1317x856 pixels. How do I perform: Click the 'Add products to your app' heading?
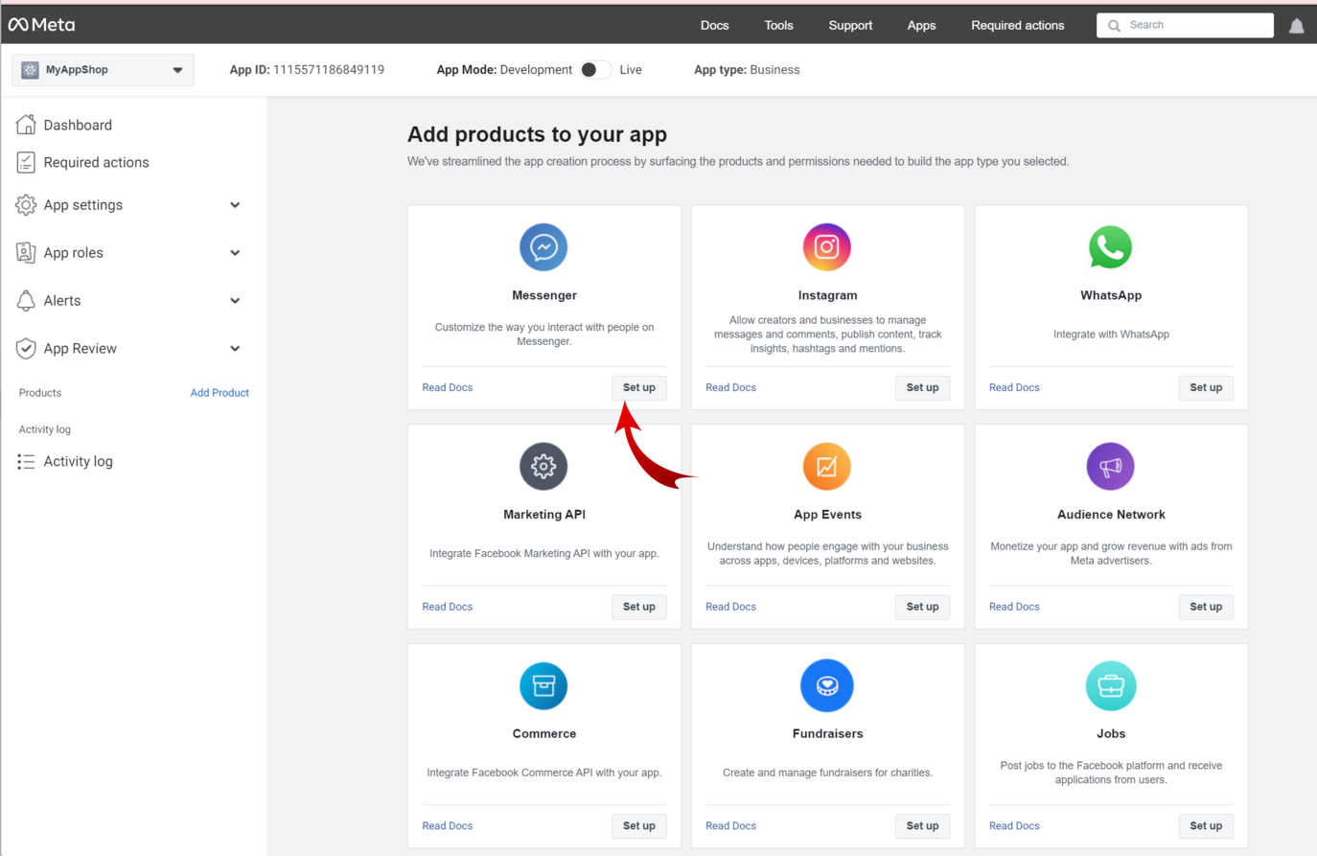click(x=537, y=134)
